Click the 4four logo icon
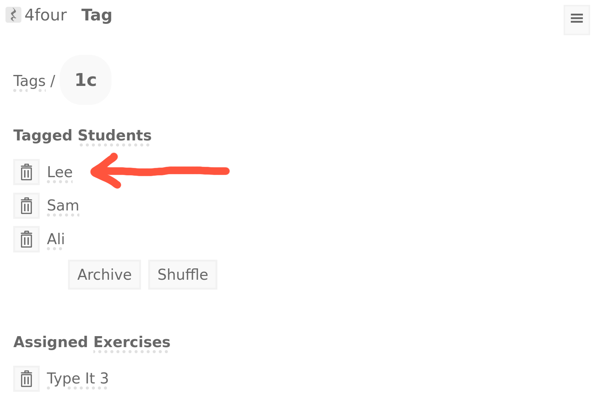 (x=13, y=15)
